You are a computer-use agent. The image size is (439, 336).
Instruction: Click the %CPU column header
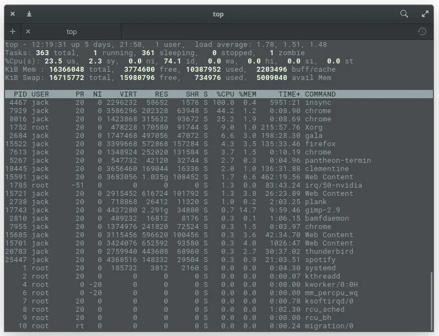(x=225, y=94)
